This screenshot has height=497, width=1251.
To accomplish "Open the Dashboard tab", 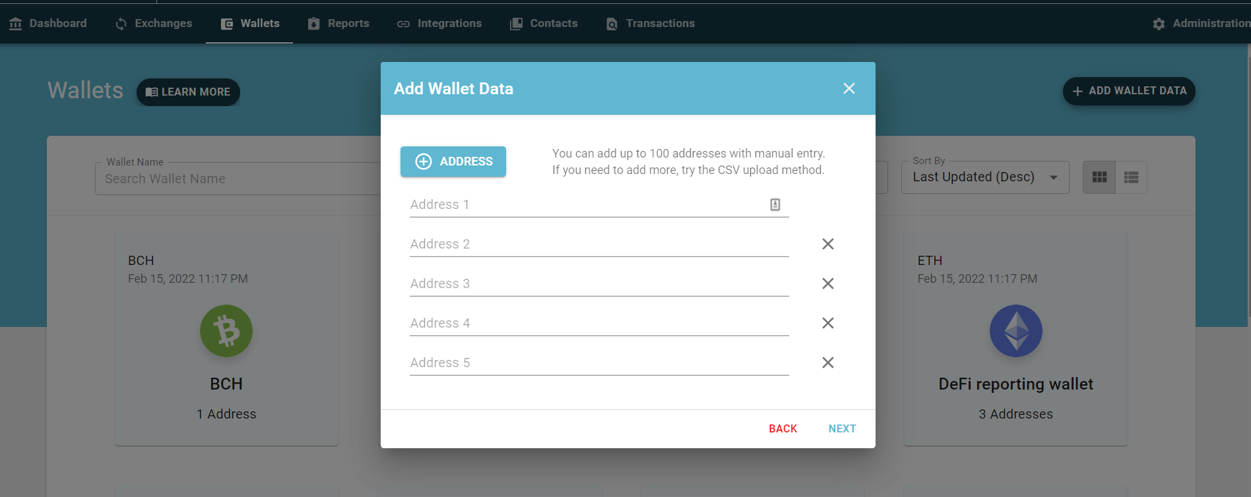I will tap(48, 24).
